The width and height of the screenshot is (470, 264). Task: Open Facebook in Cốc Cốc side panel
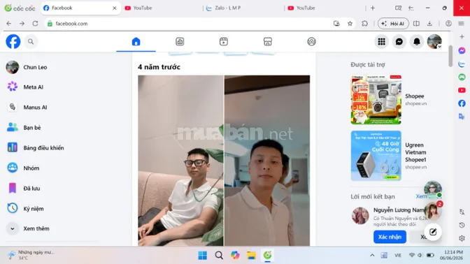coord(462,103)
